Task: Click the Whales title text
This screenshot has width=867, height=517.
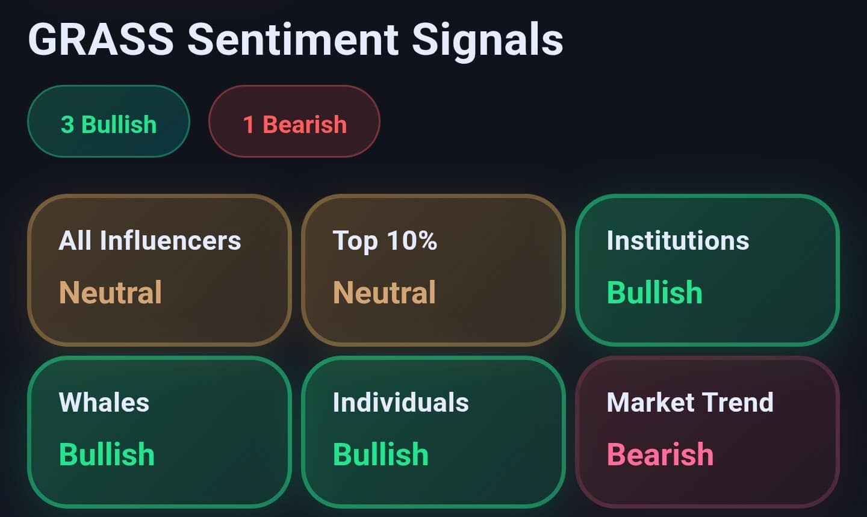Action: 104,402
